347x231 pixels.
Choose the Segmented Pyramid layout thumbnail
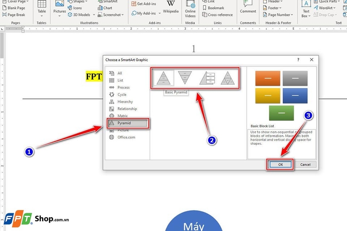pos(228,78)
